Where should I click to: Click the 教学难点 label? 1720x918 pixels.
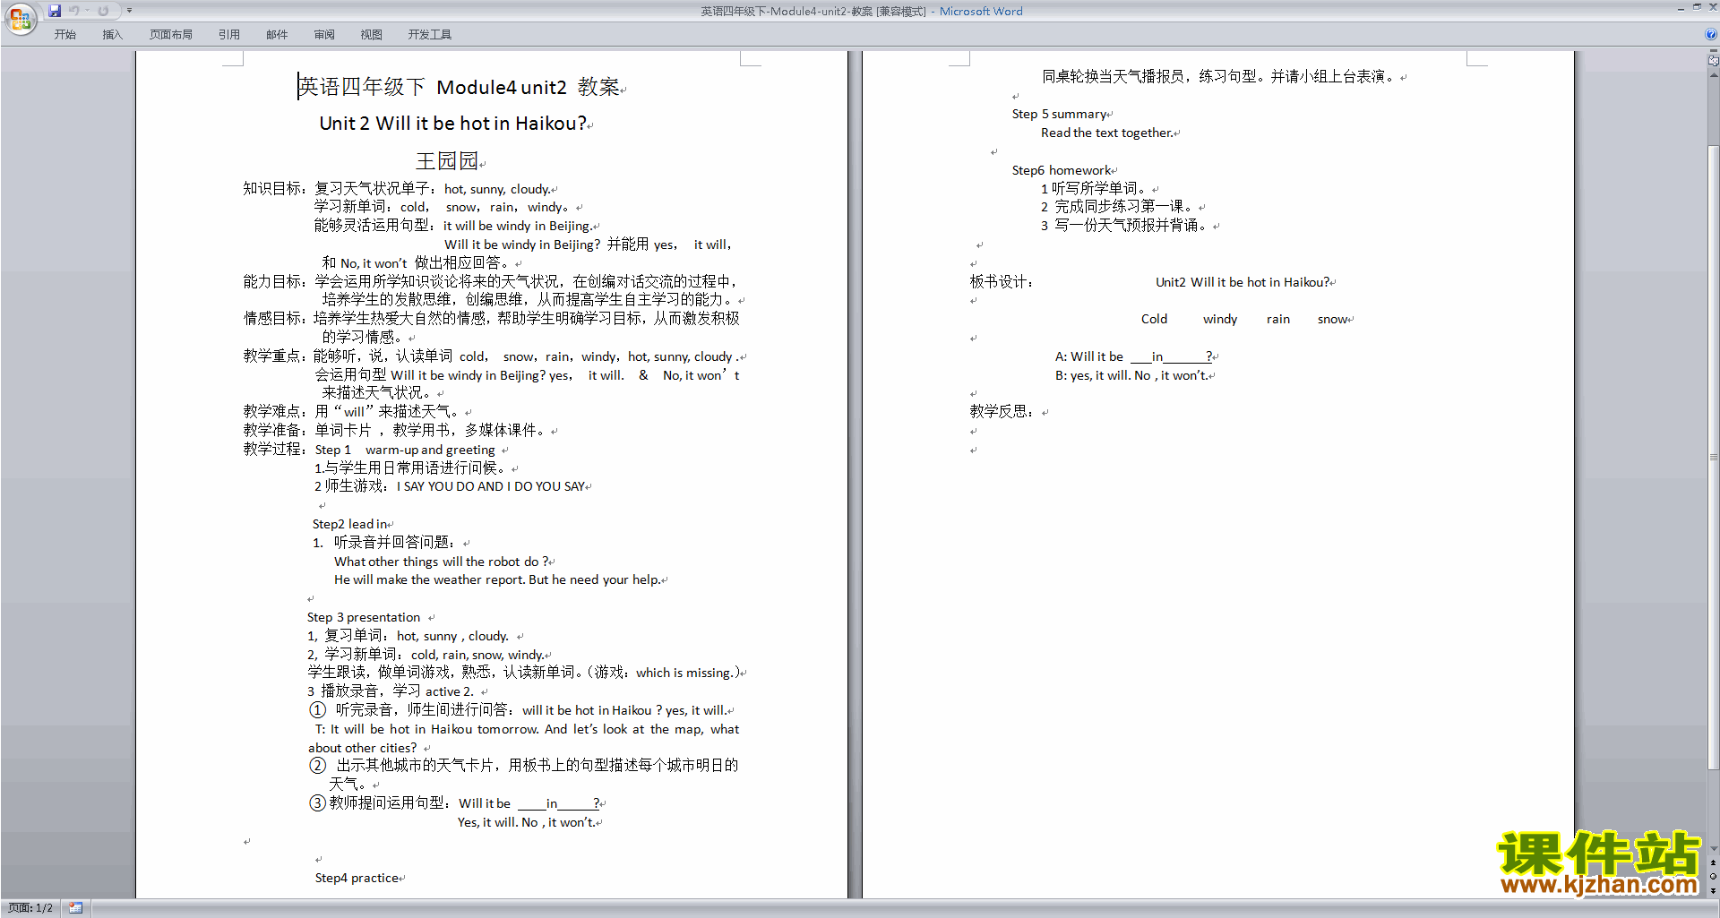tap(272, 411)
